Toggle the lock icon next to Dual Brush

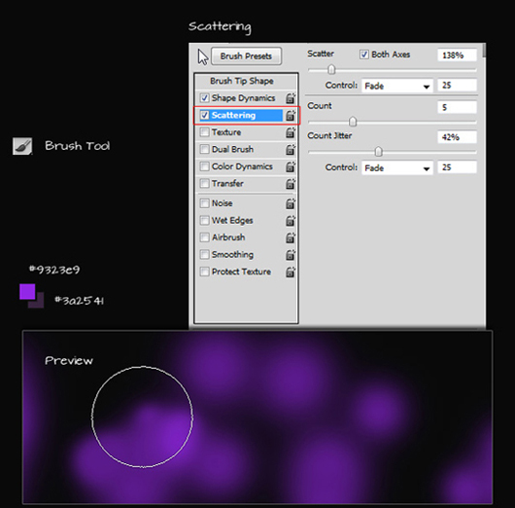tap(291, 149)
